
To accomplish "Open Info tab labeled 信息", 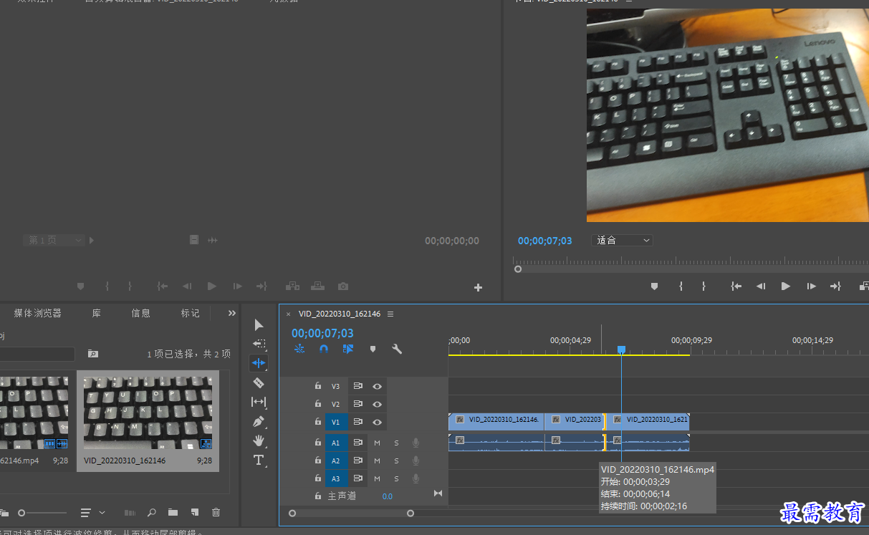I will tap(140, 313).
